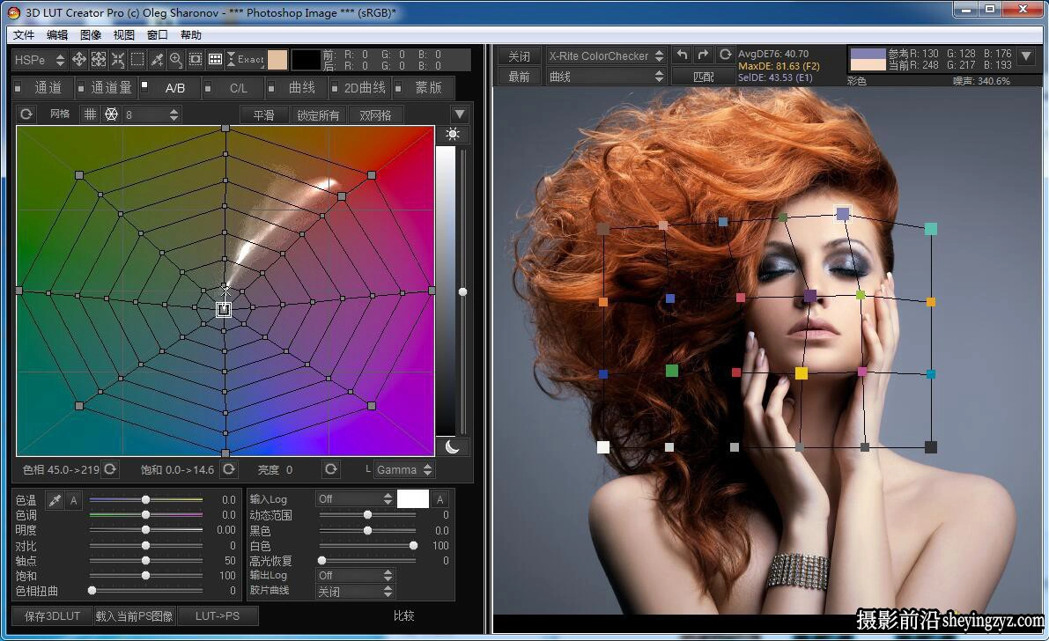Screen dimensions: 1049x641
Task: Click the sun brightness icon above luminance bar
Action: [x=452, y=134]
